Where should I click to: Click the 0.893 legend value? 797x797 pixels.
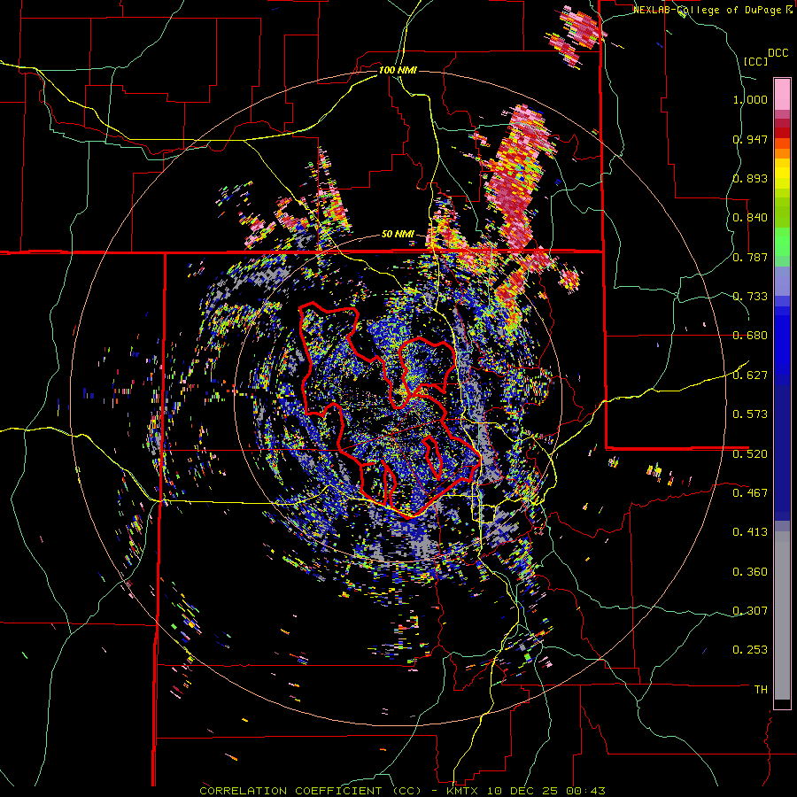click(x=750, y=178)
